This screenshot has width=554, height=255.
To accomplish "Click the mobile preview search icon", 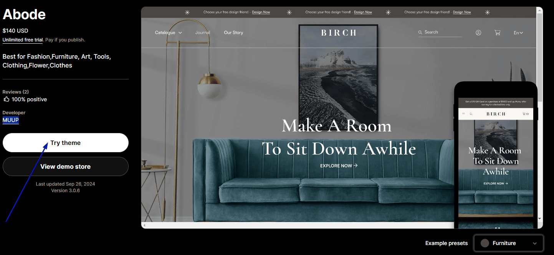I will coord(471,114).
